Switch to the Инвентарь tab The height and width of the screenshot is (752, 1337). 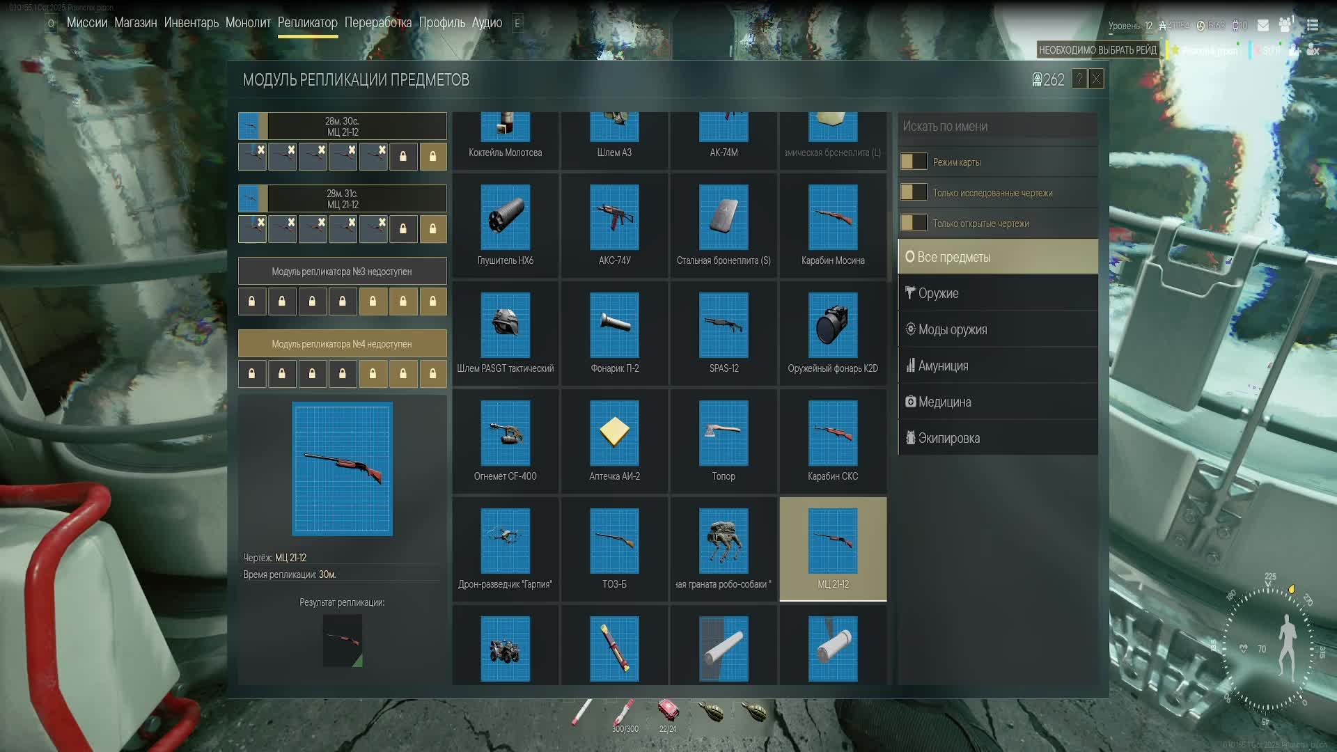191,22
